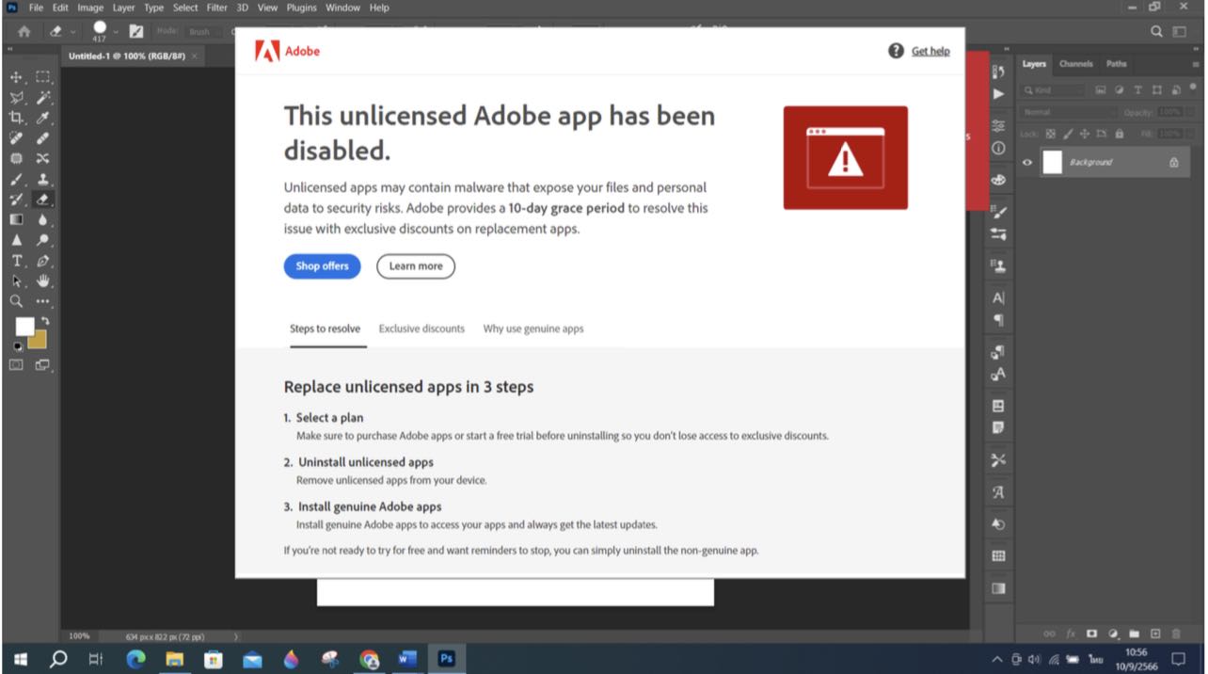Select the Zoom tool
Screen dimensions: 1208x674
pyautogui.click(x=17, y=301)
